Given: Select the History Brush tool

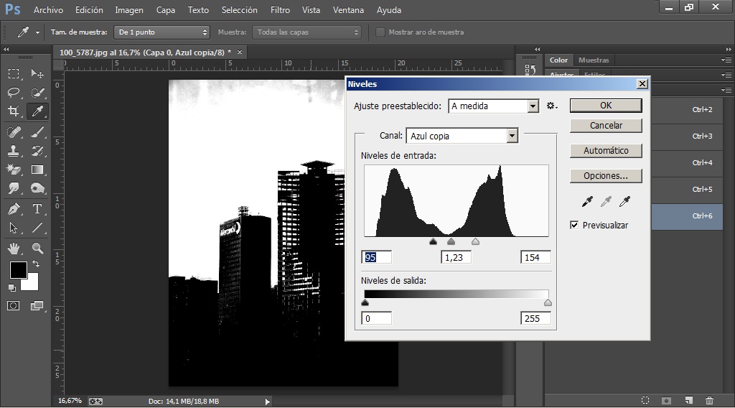Looking at the screenshot, I should tap(37, 151).
